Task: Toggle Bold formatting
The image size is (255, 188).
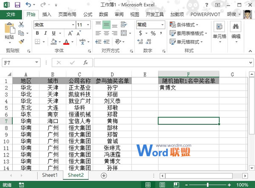Action: point(37,33)
